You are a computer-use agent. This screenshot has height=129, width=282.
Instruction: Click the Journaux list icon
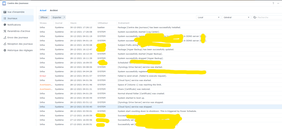click(x=5, y=18)
